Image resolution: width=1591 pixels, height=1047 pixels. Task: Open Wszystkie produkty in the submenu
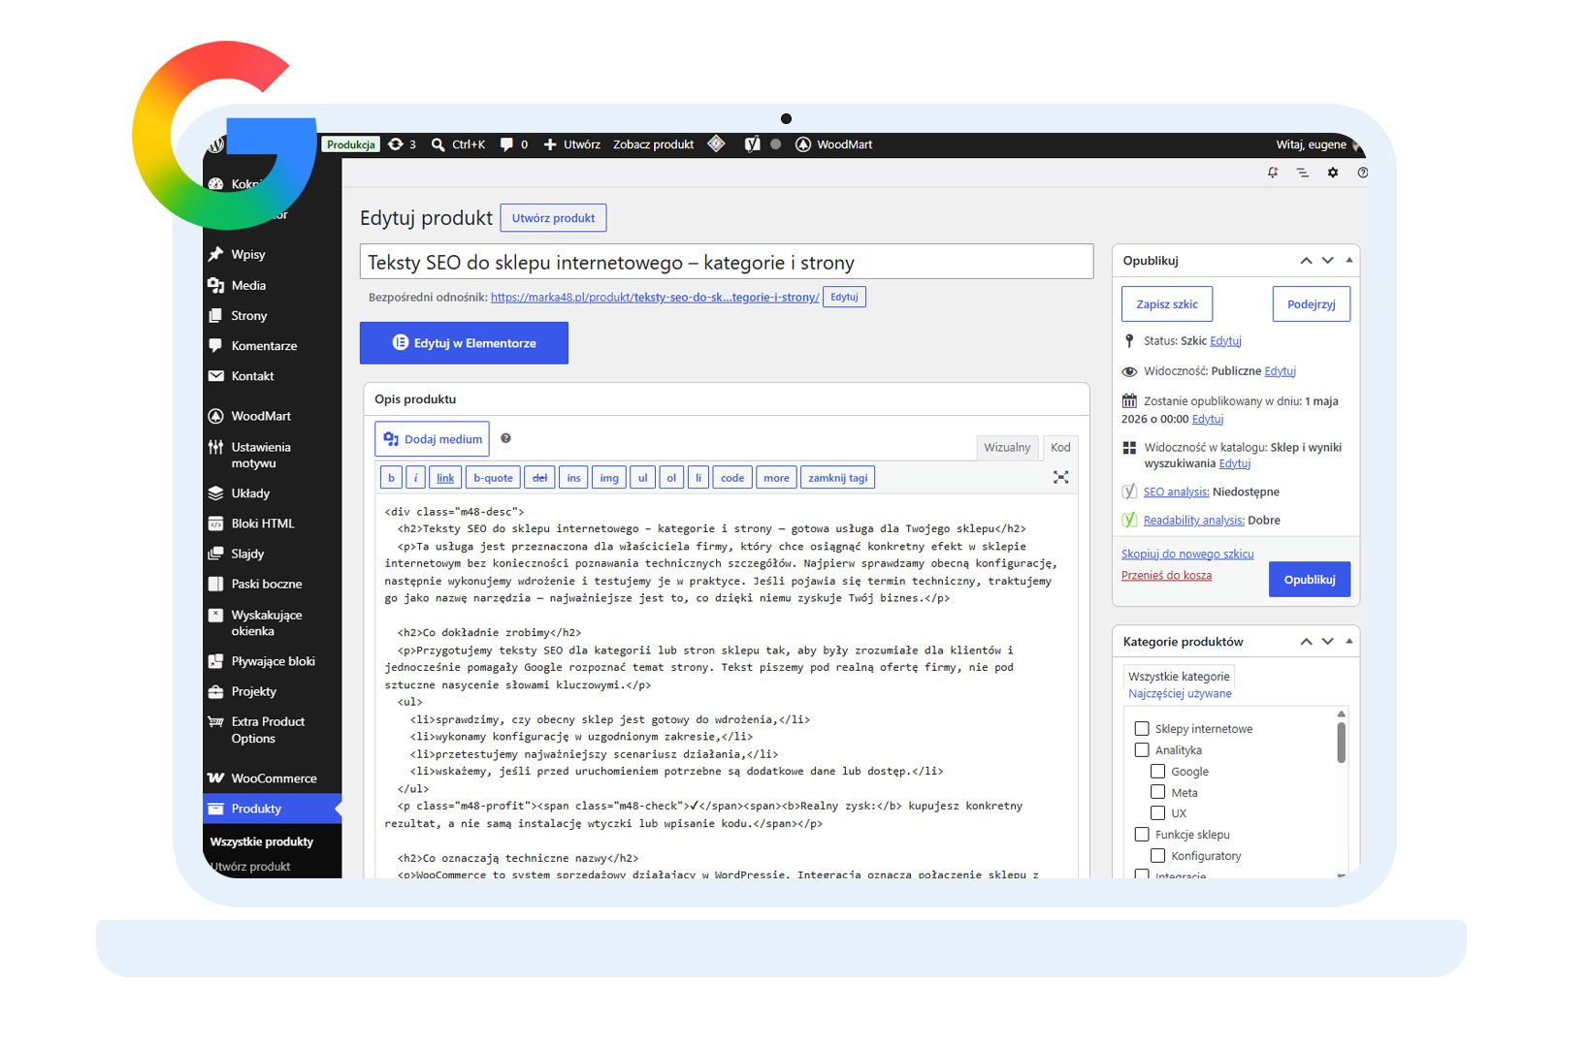coord(262,841)
